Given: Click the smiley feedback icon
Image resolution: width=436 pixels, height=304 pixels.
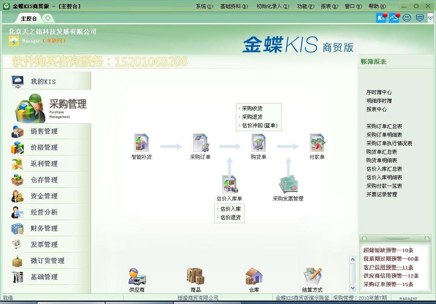Looking at the screenshot, I should tap(406, 18).
